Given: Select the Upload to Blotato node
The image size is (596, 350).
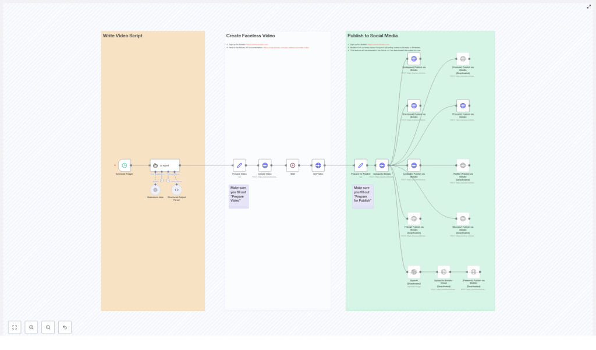Looking at the screenshot, I should pos(382,165).
